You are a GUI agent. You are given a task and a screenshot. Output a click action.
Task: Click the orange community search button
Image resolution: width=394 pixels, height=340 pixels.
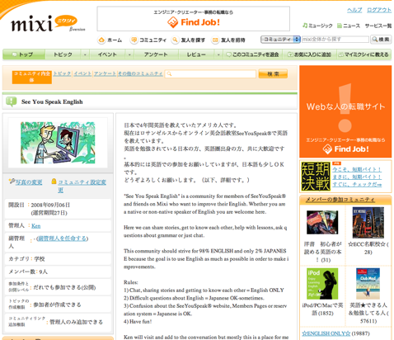coord(273,73)
